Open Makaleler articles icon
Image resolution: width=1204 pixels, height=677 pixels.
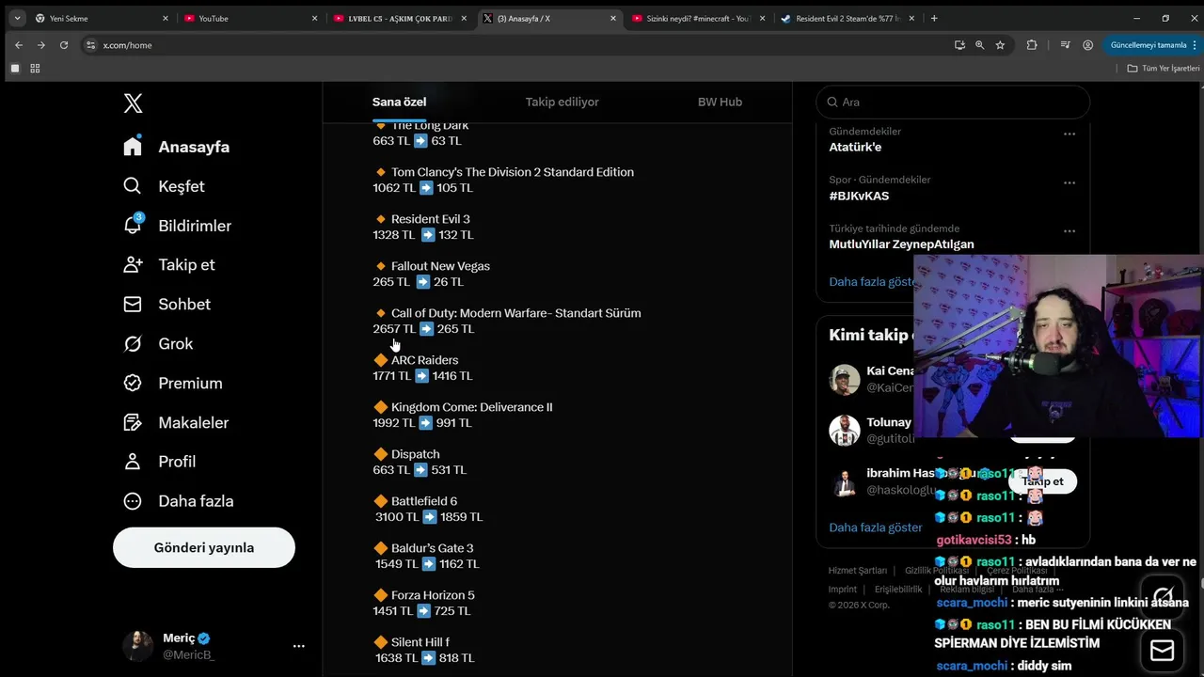pyautogui.click(x=133, y=423)
